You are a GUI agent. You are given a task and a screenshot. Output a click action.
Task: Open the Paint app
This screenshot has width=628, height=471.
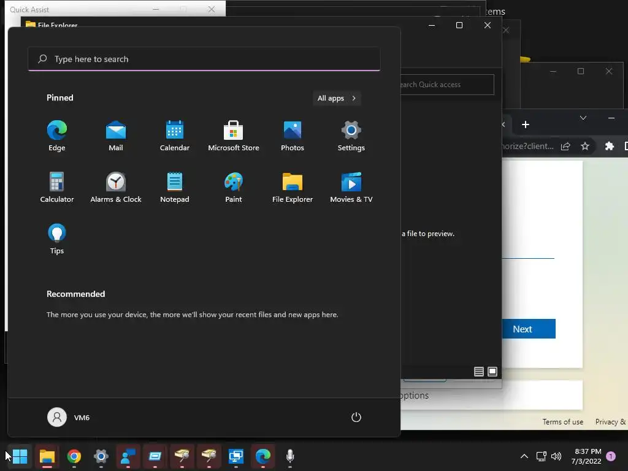(x=234, y=188)
